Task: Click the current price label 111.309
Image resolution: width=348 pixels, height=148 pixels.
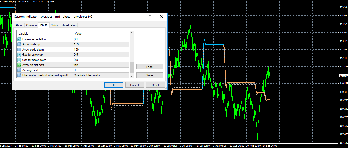Action: pyautogui.click(x=344, y=76)
